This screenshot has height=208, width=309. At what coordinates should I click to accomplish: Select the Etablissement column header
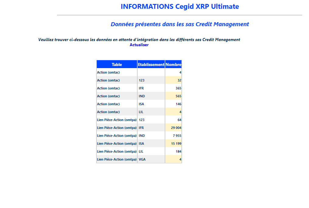151,64
